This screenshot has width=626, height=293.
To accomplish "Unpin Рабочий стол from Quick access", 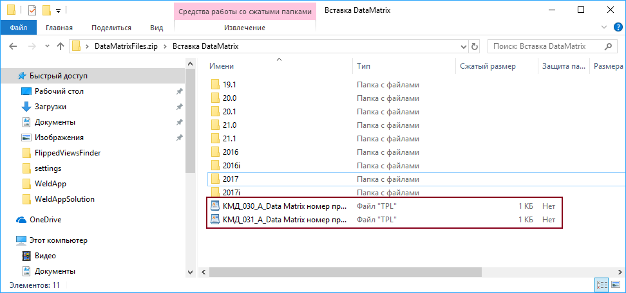I will (179, 91).
